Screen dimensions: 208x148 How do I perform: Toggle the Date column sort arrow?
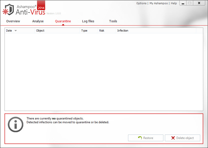click(16, 31)
